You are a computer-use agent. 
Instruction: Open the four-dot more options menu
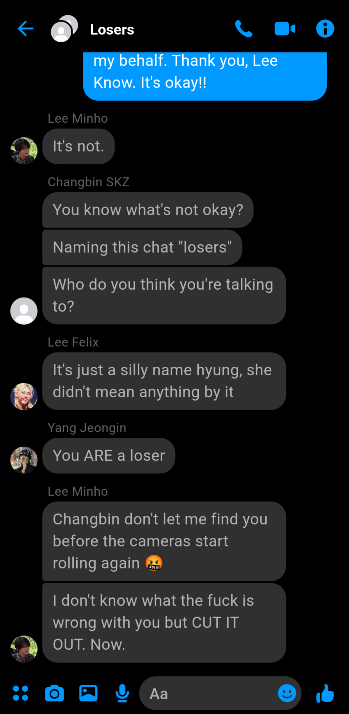click(20, 693)
